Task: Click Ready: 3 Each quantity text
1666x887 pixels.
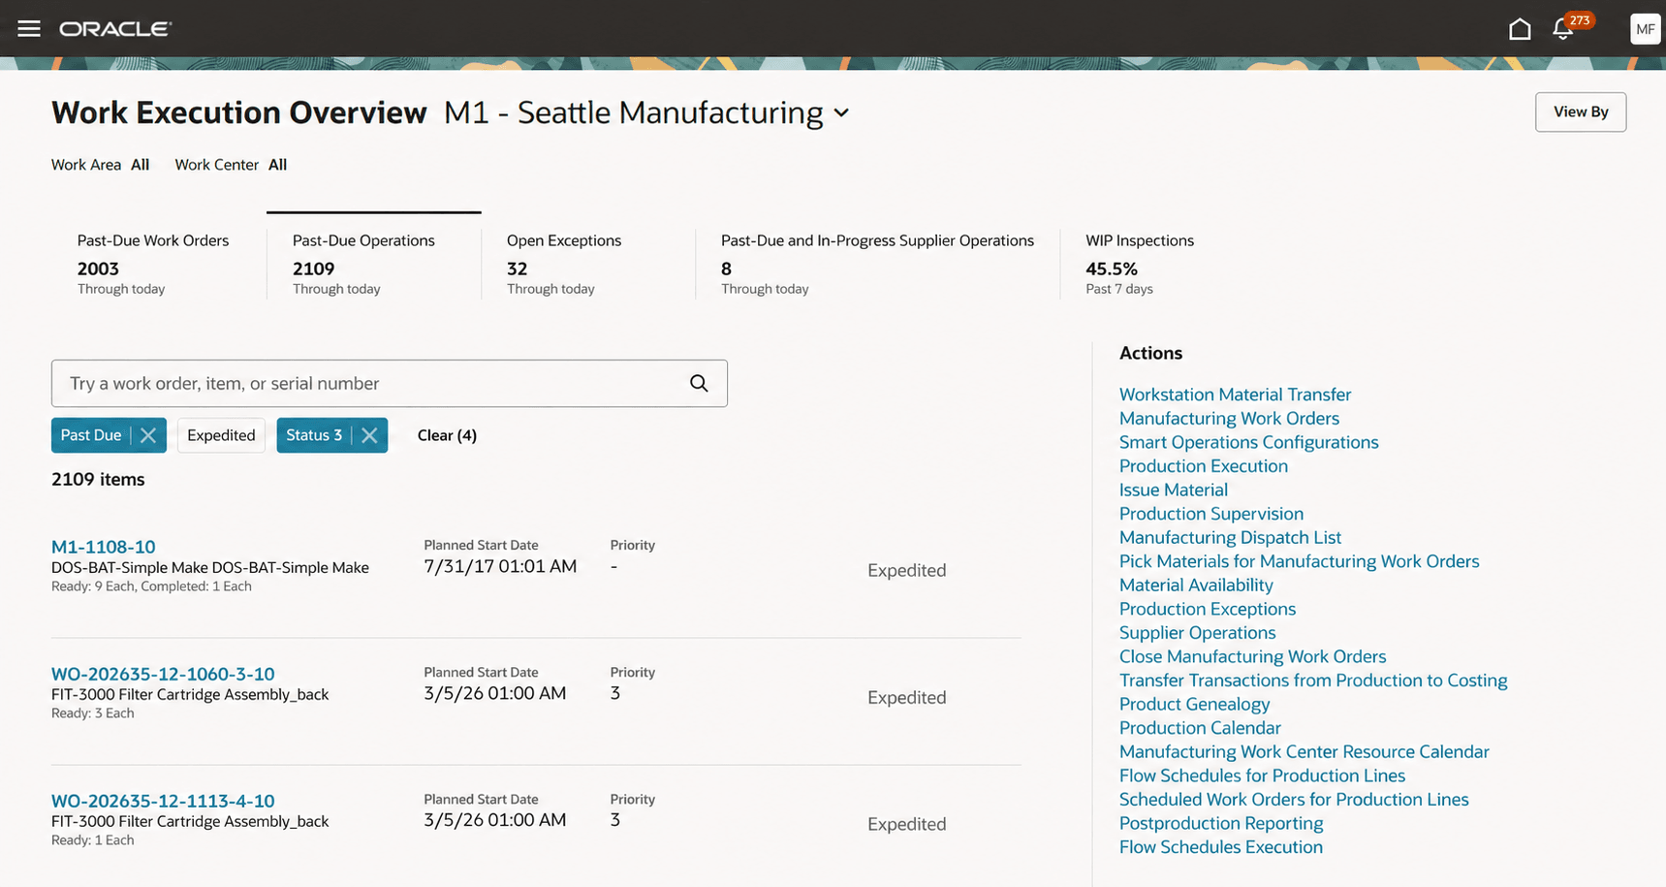Action: point(93,713)
